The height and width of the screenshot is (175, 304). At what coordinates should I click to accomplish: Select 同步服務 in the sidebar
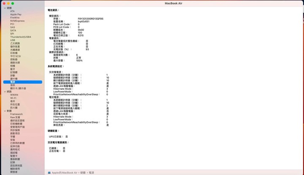click(x=15, y=130)
